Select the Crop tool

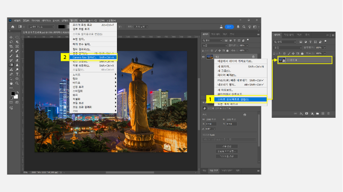pyautogui.click(x=11, y=47)
